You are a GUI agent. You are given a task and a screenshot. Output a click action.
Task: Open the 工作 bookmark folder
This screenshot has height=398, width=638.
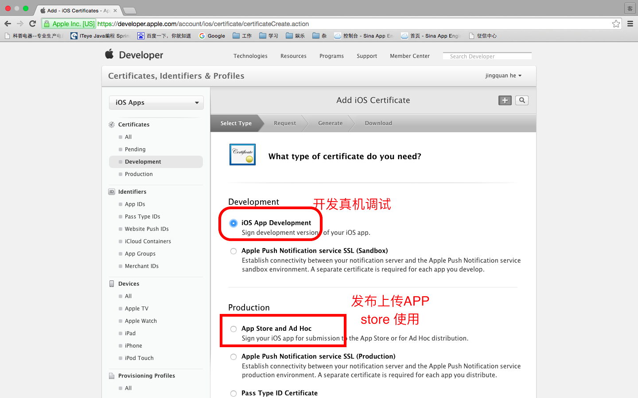tap(242, 36)
